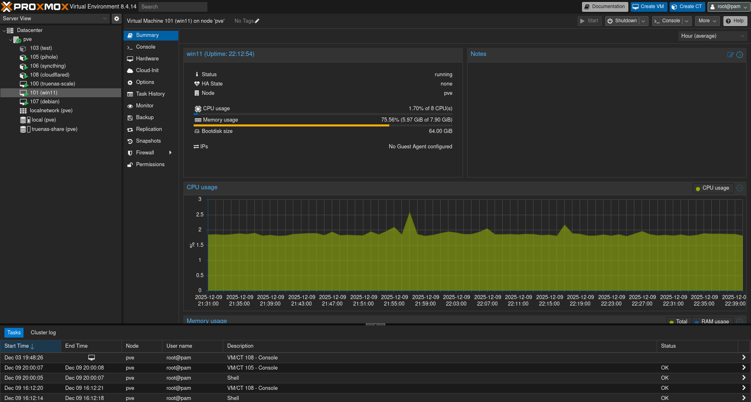Collapse the Datacenter tree node
751x402 pixels.
click(x=4, y=30)
